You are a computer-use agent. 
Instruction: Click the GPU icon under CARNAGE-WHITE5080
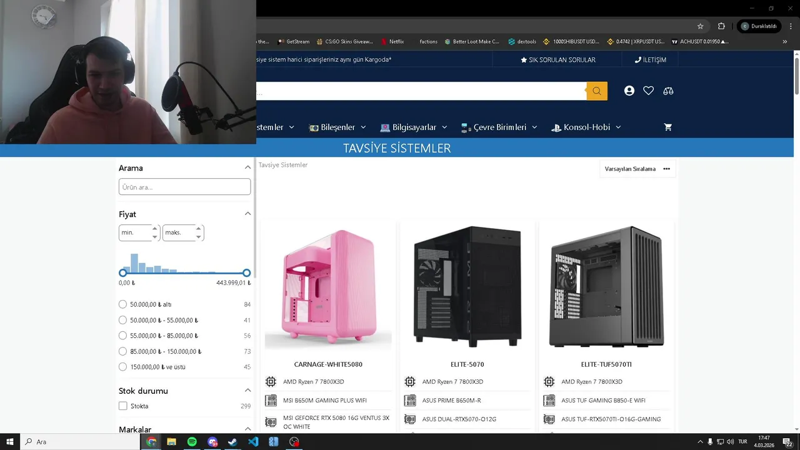point(271,422)
